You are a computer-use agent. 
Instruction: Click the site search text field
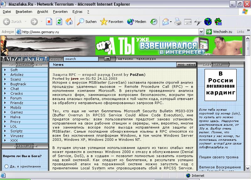point(81,59)
